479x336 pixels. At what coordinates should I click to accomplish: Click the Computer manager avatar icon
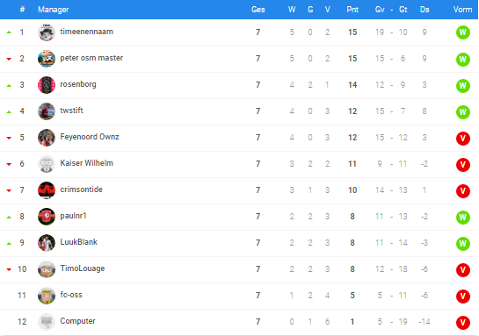tap(47, 322)
